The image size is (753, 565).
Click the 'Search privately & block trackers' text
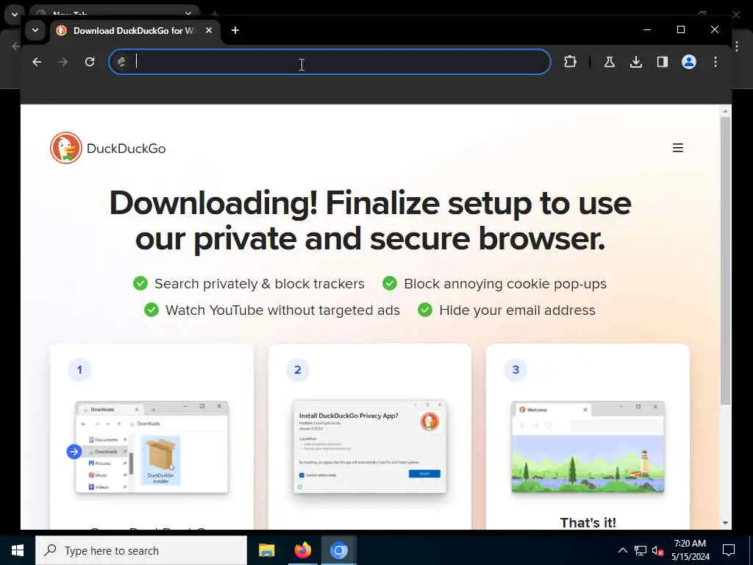click(x=260, y=283)
